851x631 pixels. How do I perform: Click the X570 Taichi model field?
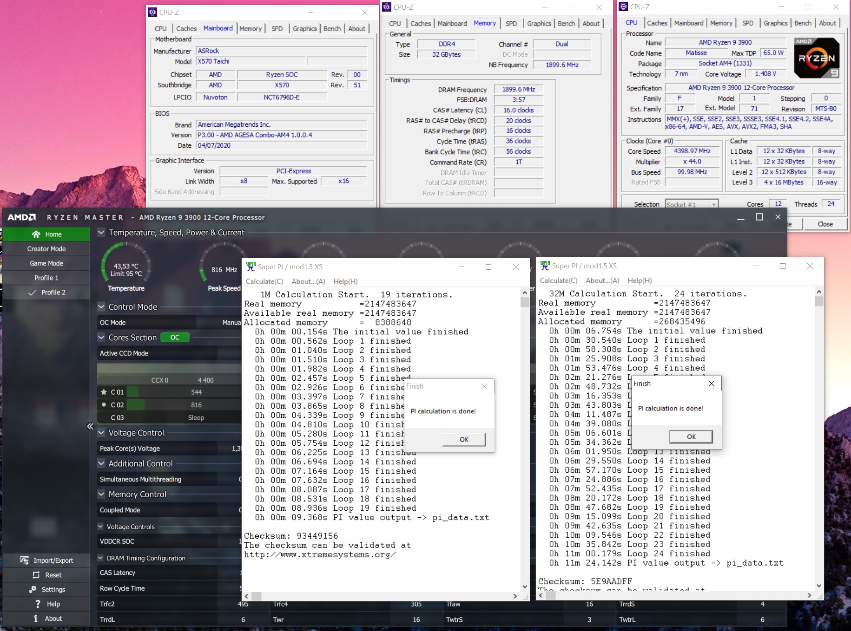[x=251, y=61]
